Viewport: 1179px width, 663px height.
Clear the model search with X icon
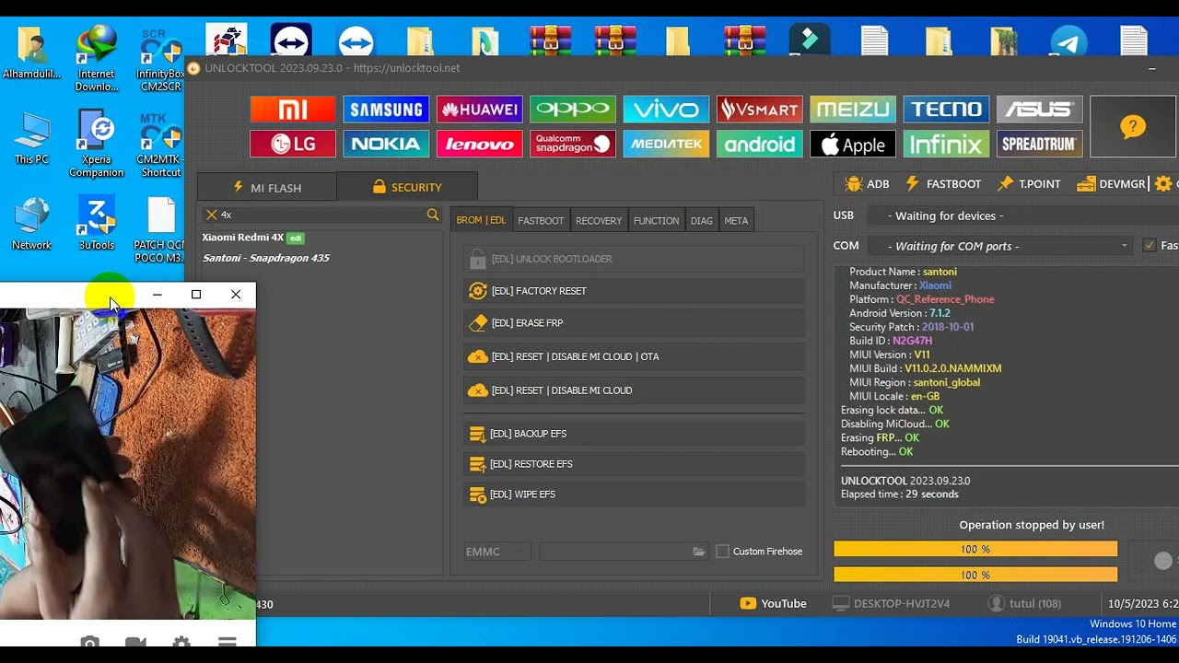[x=212, y=215]
